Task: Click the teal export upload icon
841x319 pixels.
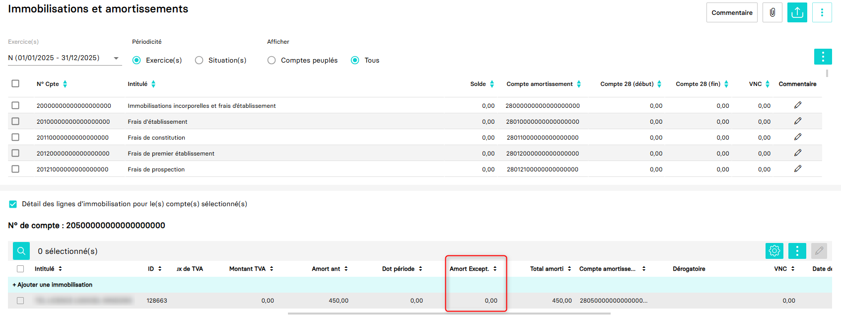Action: click(797, 12)
